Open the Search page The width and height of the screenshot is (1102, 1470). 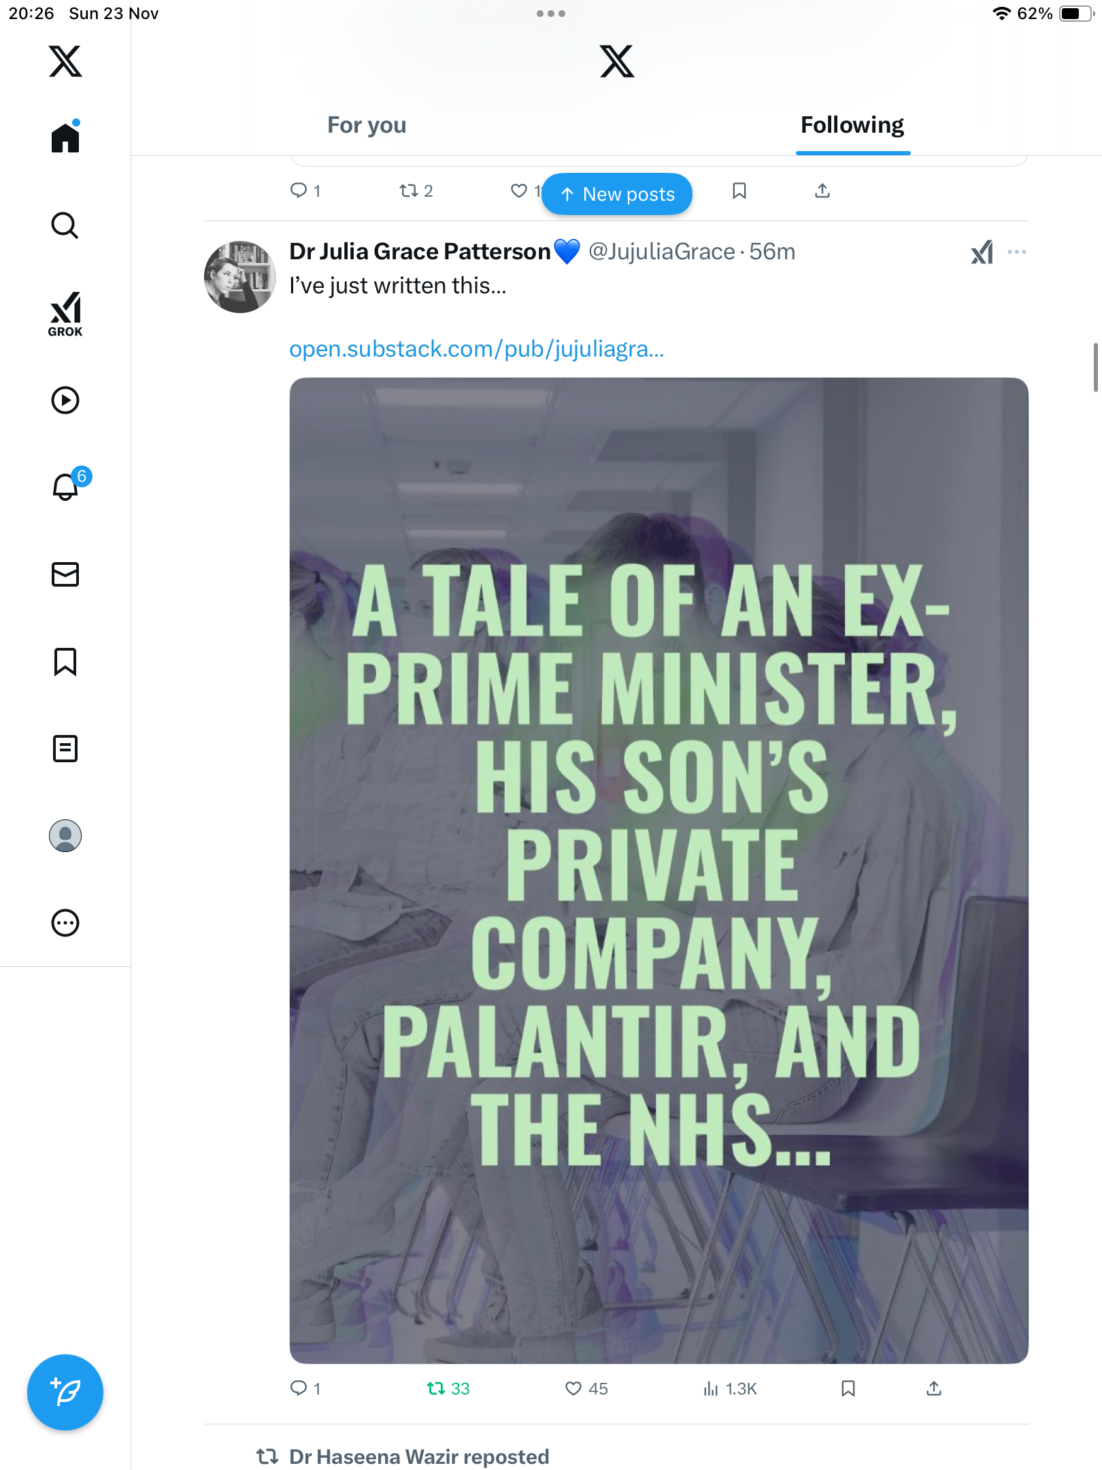point(65,225)
